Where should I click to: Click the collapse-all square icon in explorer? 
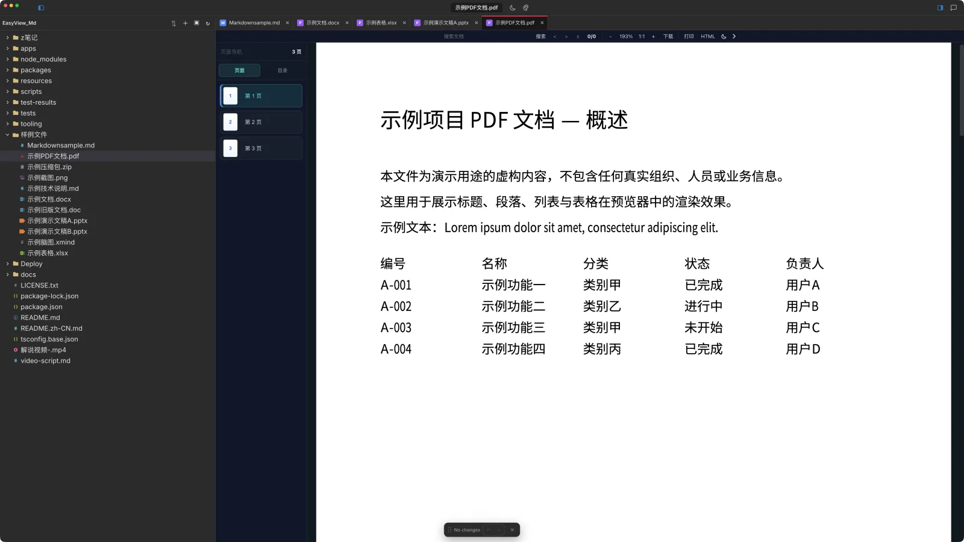pyautogui.click(x=196, y=23)
